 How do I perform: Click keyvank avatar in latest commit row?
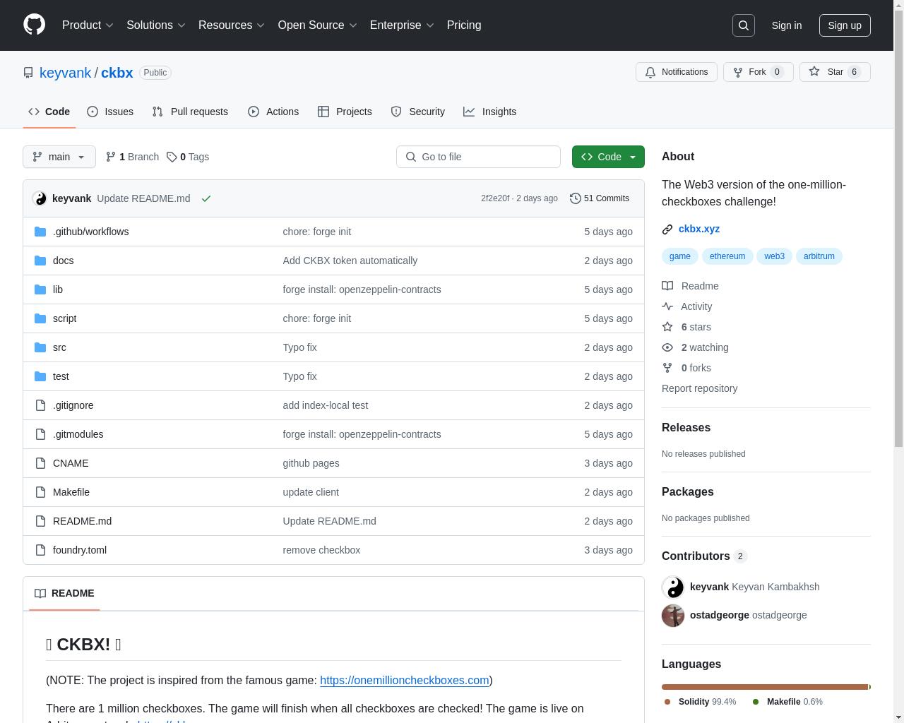40,198
